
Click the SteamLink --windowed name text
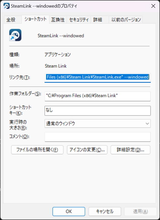tap(61, 36)
